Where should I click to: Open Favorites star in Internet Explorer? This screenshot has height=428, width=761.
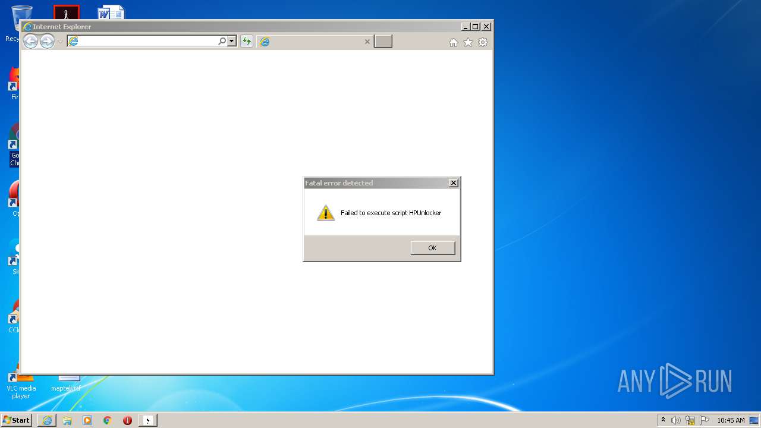tap(468, 42)
